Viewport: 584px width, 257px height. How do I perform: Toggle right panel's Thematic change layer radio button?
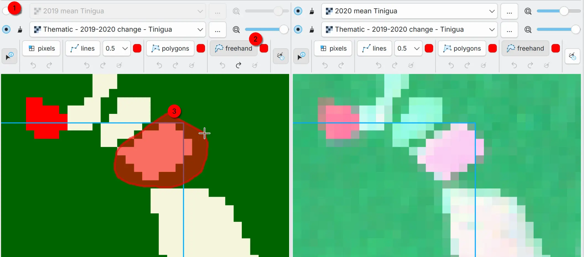(298, 30)
